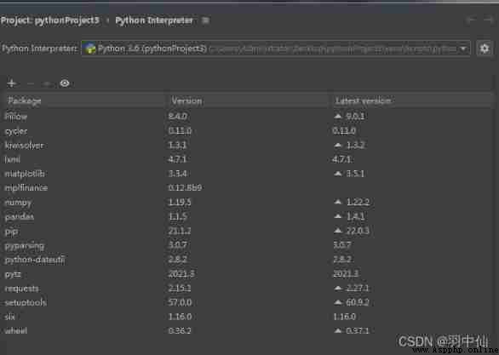Toggle the show early releases eye icon
The image size is (499, 355).
click(x=65, y=83)
